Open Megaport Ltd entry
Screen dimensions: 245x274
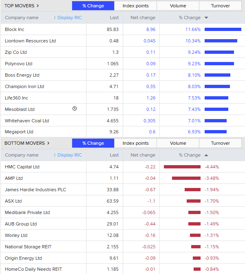(19, 132)
